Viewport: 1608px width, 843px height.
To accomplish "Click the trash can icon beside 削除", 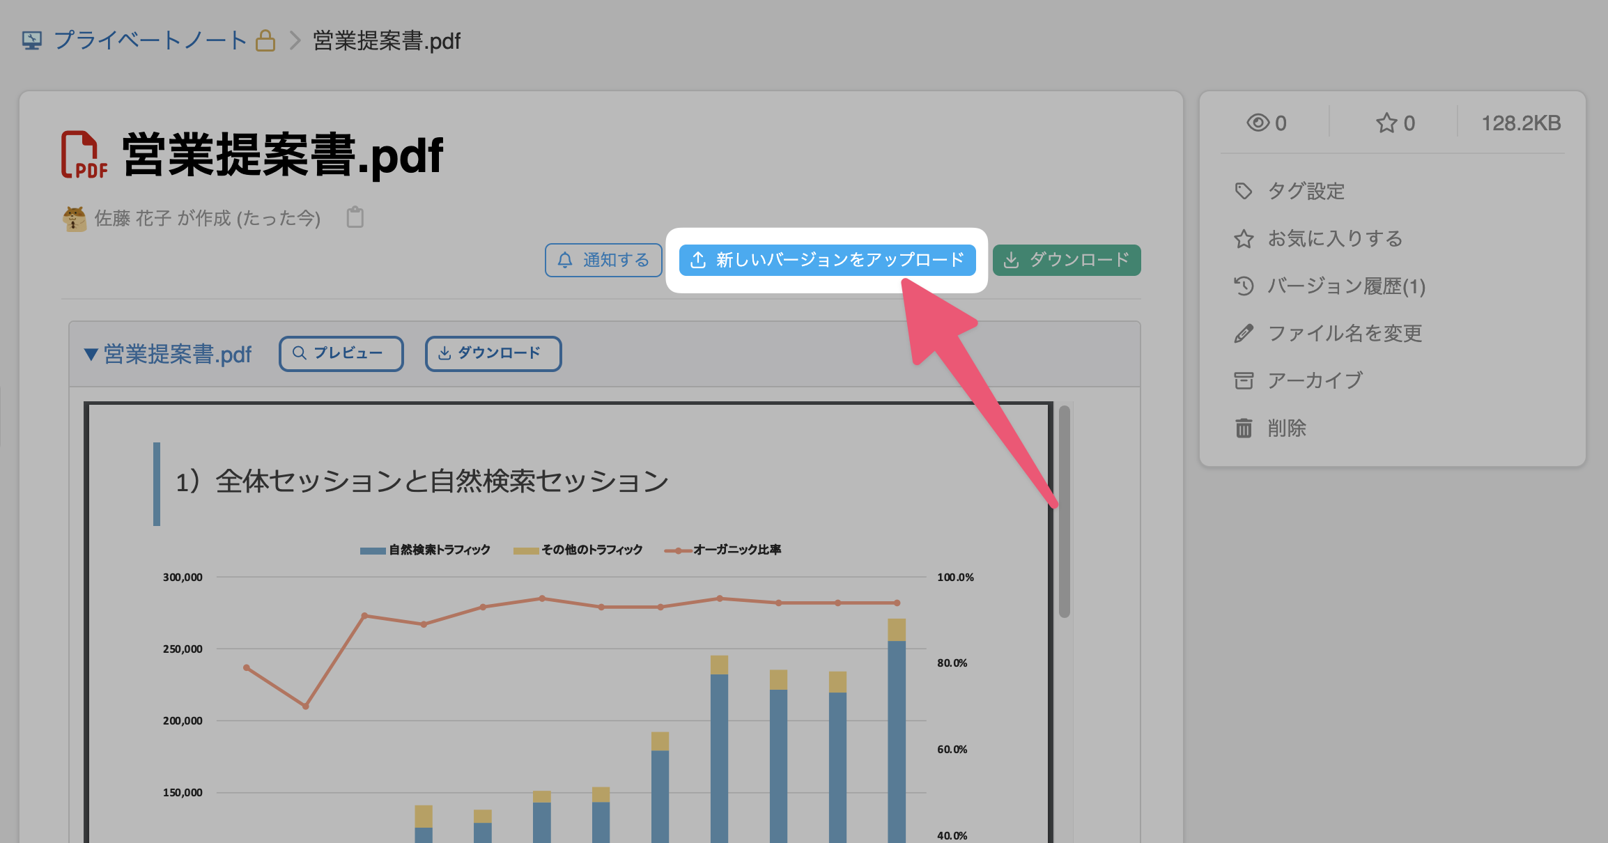I will point(1244,428).
